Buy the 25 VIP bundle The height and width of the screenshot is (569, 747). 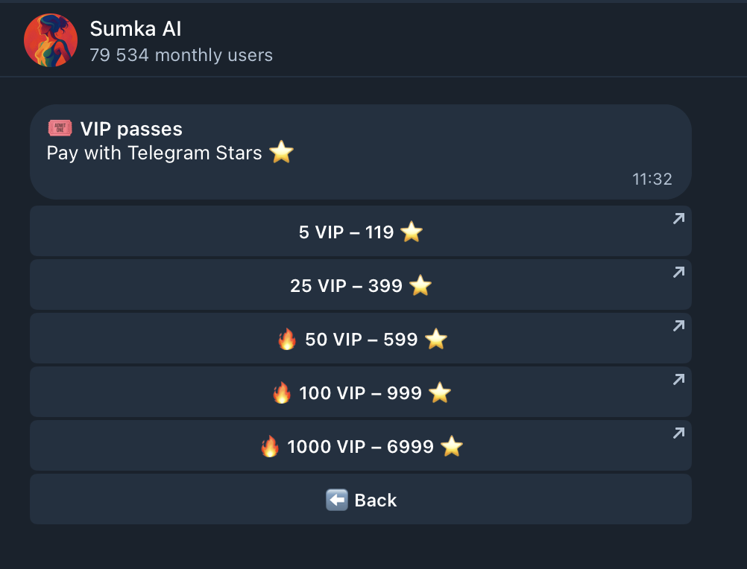361,285
